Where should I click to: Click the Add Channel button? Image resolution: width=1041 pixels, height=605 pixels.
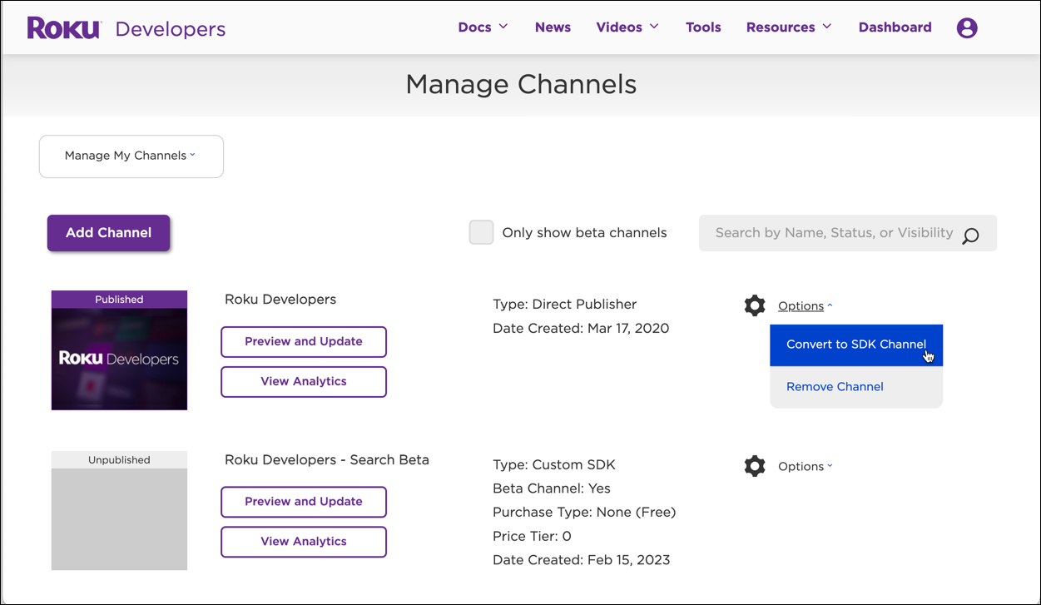pos(108,233)
